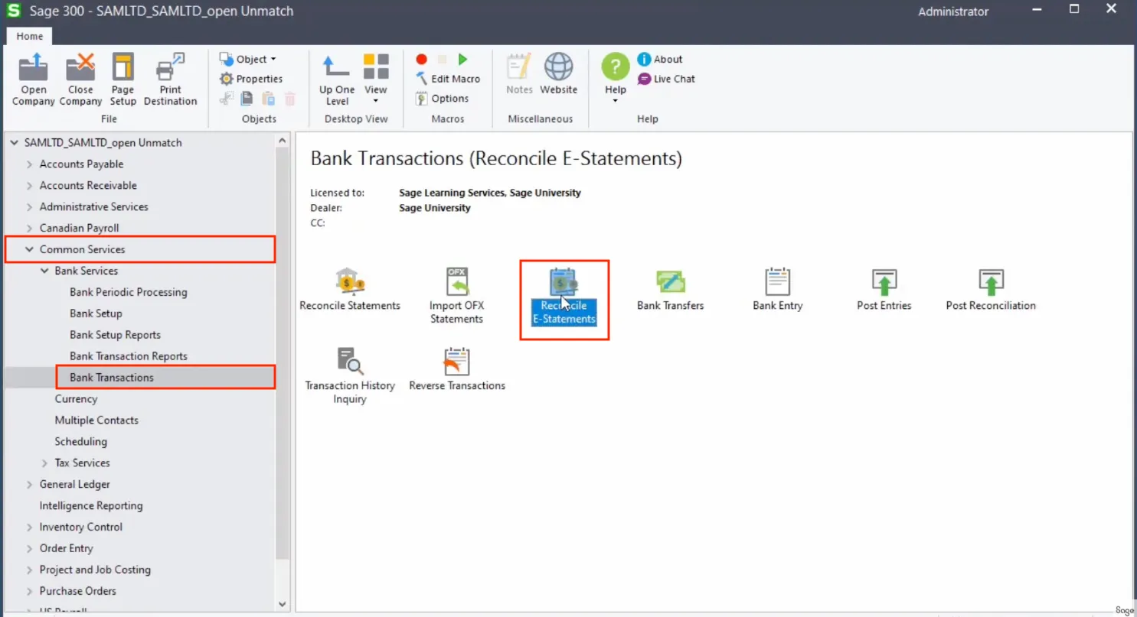Select Bank Setup Reports tree item

click(116, 335)
